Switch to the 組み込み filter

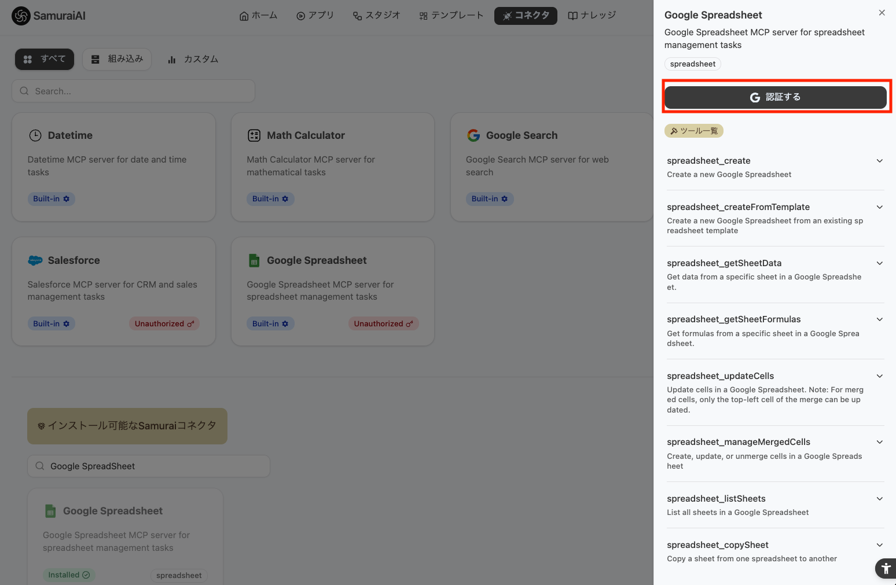point(117,59)
